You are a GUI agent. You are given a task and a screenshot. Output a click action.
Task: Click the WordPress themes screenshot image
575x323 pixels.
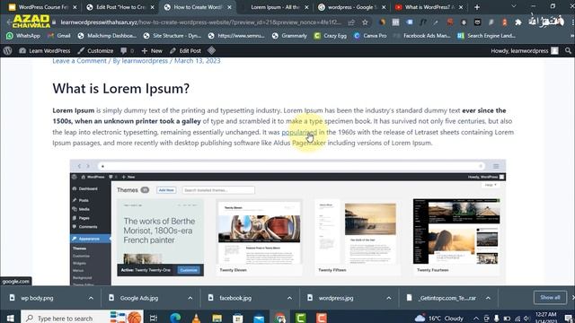coord(287,223)
